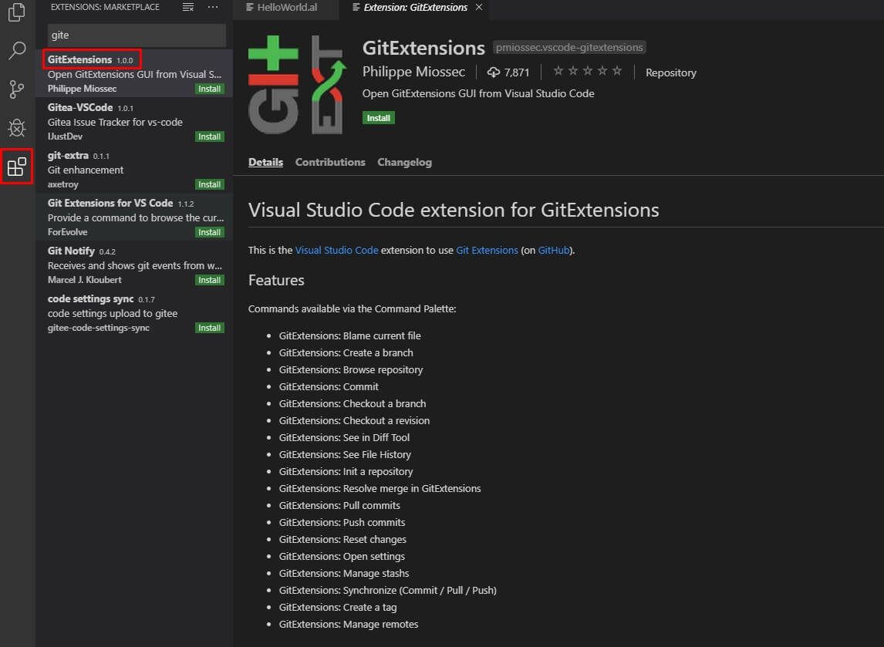Open the Git Extensions hyperlink
Screen dimensions: 884x647
coord(487,250)
